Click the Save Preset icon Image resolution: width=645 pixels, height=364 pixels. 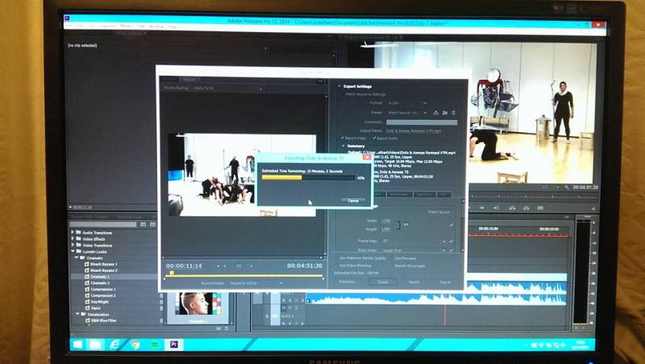(x=436, y=113)
